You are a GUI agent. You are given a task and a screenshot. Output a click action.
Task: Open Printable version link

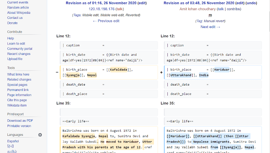pos(19,126)
